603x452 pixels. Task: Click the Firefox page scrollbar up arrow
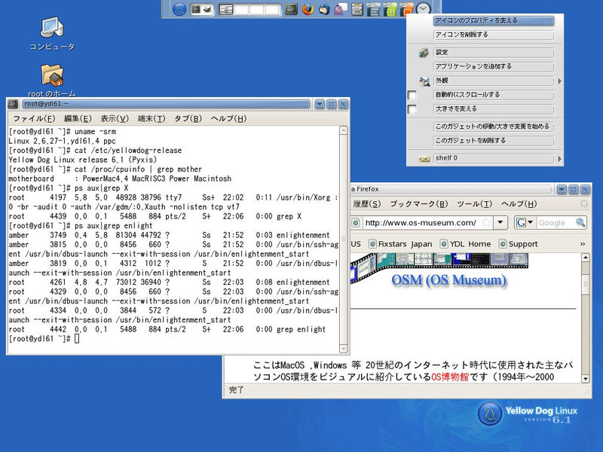[x=586, y=258]
